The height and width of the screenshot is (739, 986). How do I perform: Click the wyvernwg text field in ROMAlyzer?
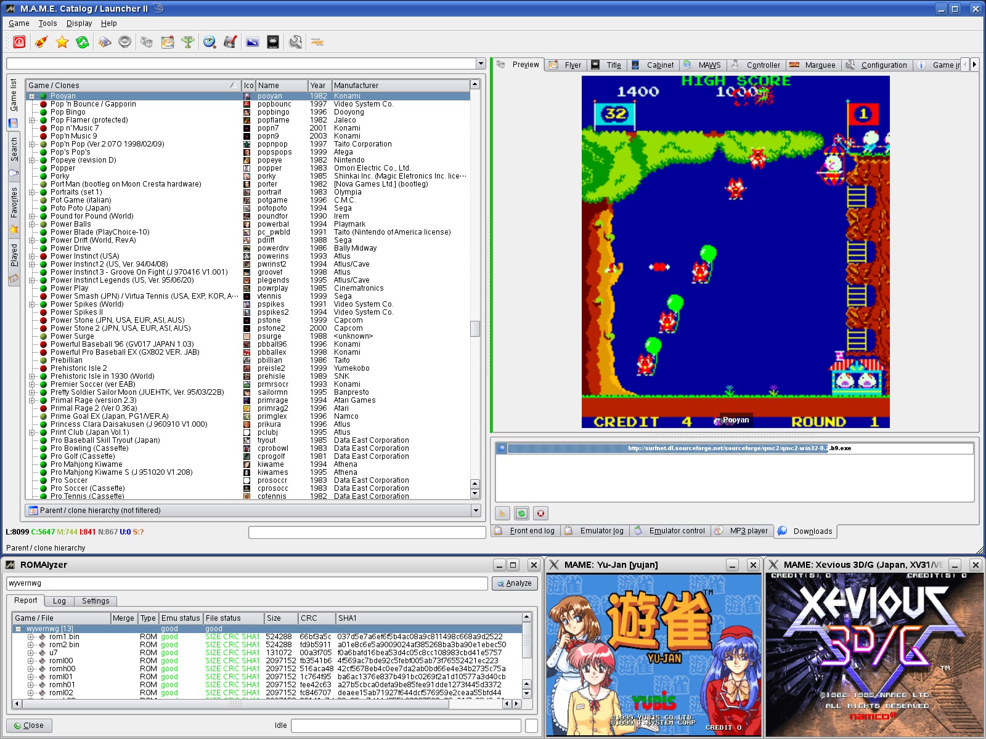(246, 583)
